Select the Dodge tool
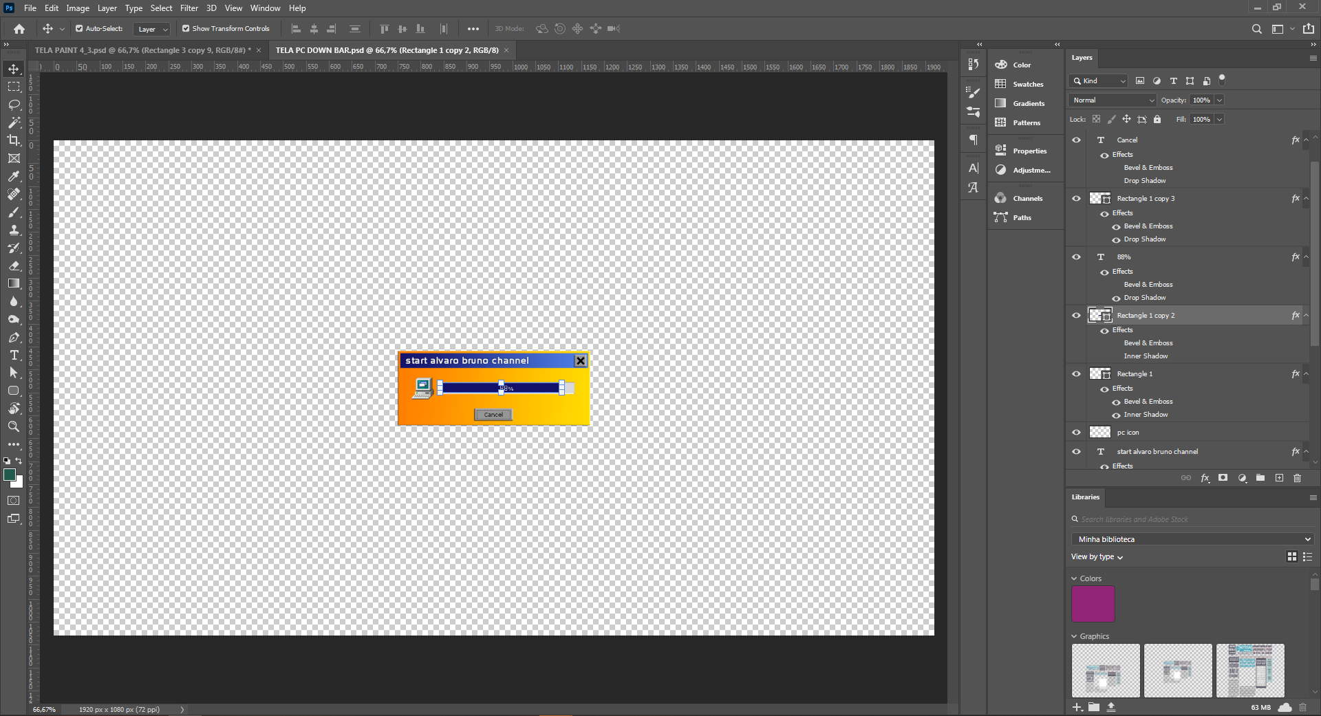Image resolution: width=1321 pixels, height=716 pixels. (14, 319)
